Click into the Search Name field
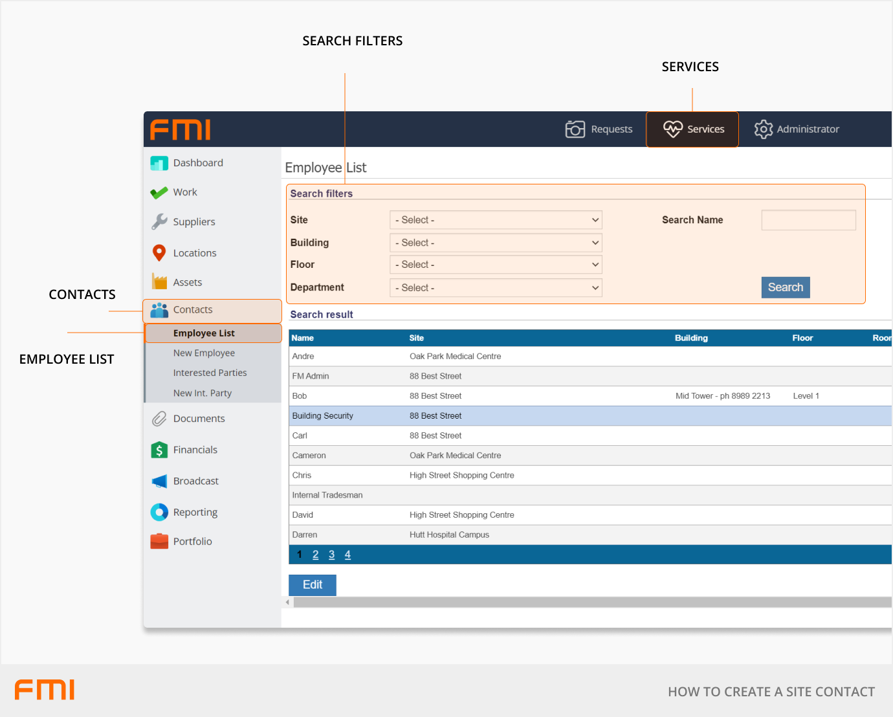 pyautogui.click(x=808, y=220)
